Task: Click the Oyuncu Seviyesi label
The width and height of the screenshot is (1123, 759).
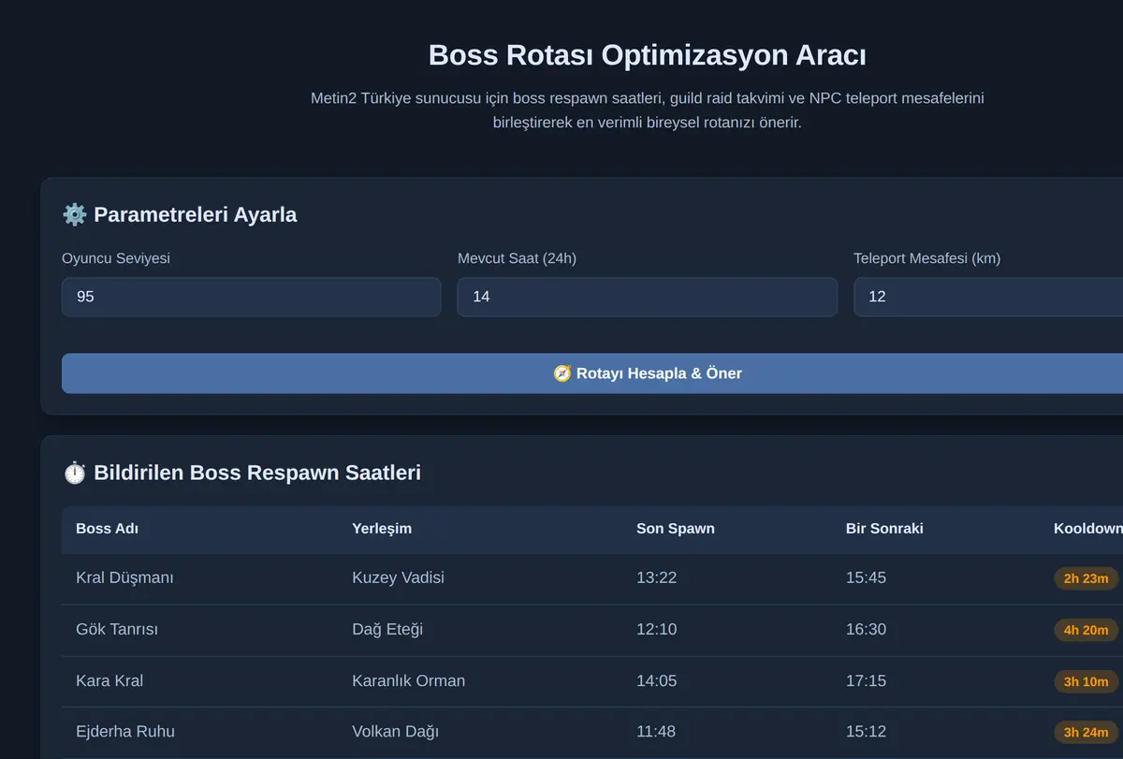Action: [116, 258]
